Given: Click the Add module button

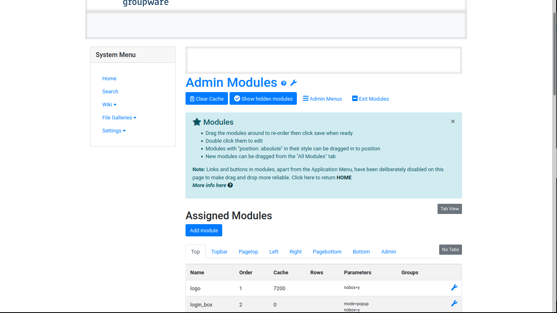Looking at the screenshot, I should tap(204, 230).
